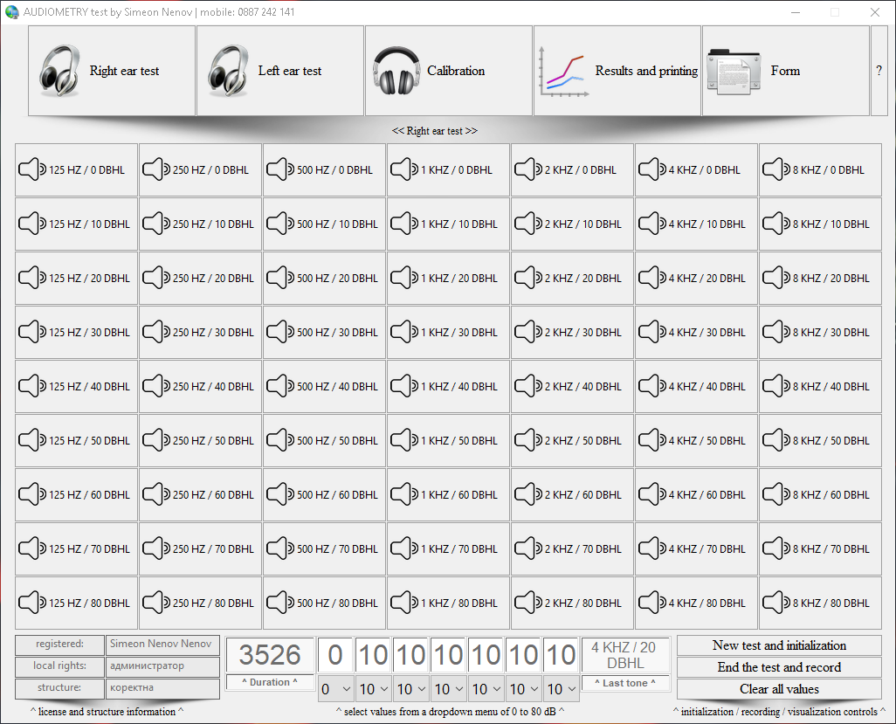Image resolution: width=896 pixels, height=724 pixels.
Task: Play the 8 KHZ / 80 DBHL tone
Action: 820,603
